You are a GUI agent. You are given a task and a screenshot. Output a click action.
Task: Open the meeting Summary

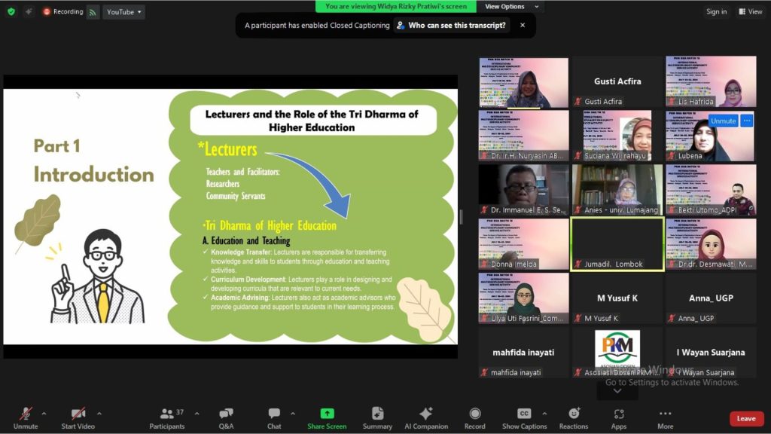[x=377, y=414]
